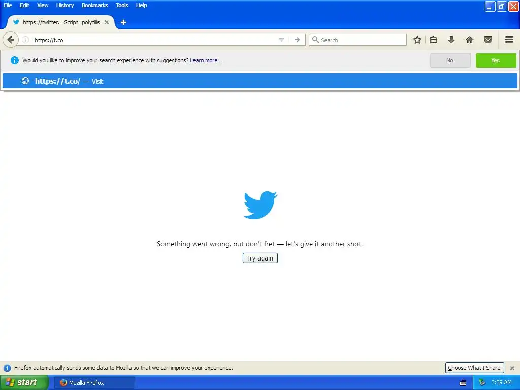Open the Downloads arrow icon

[451, 40]
